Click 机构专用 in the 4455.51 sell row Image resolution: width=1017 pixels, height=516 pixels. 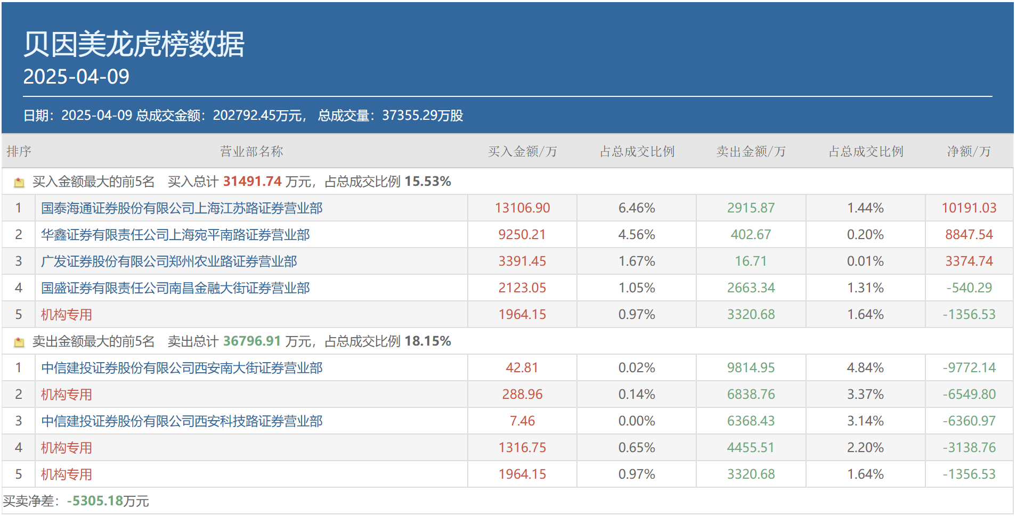click(x=67, y=448)
